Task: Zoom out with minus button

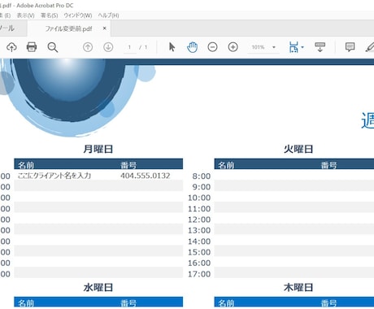Action: [212, 47]
